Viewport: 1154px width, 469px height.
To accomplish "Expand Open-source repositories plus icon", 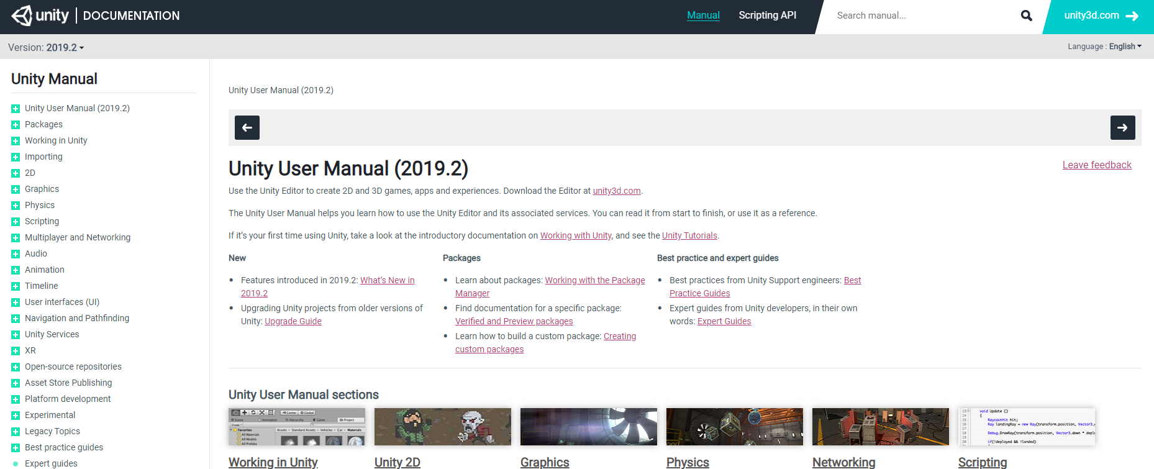I will tap(16, 367).
